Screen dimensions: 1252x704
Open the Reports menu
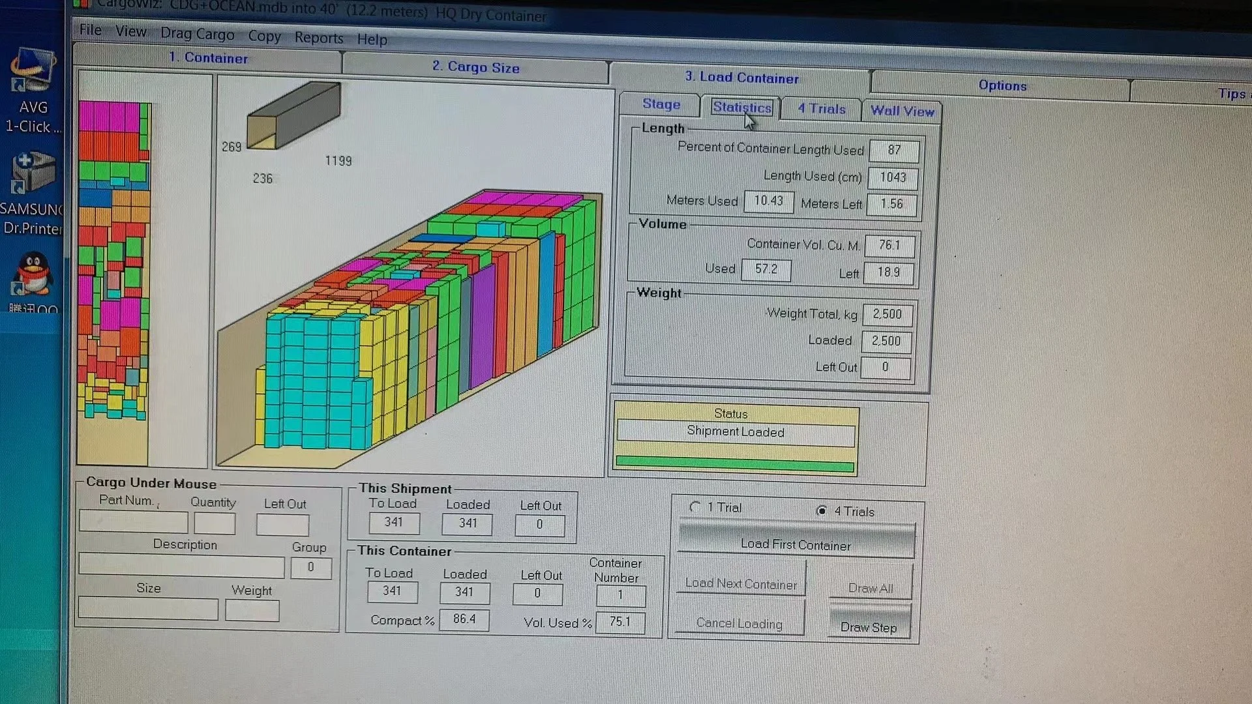(x=318, y=38)
